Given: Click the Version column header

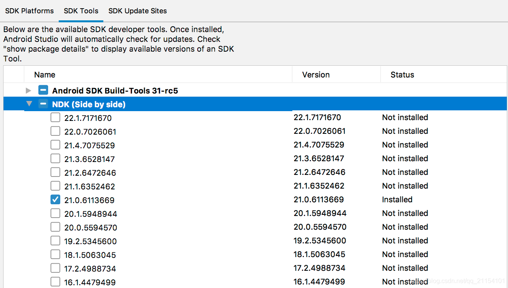Looking at the screenshot, I should (315, 74).
